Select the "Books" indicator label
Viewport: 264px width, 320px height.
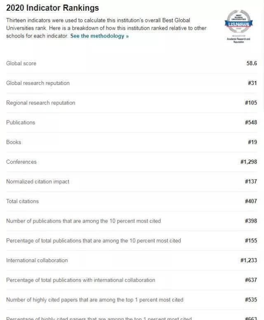[x=14, y=142]
